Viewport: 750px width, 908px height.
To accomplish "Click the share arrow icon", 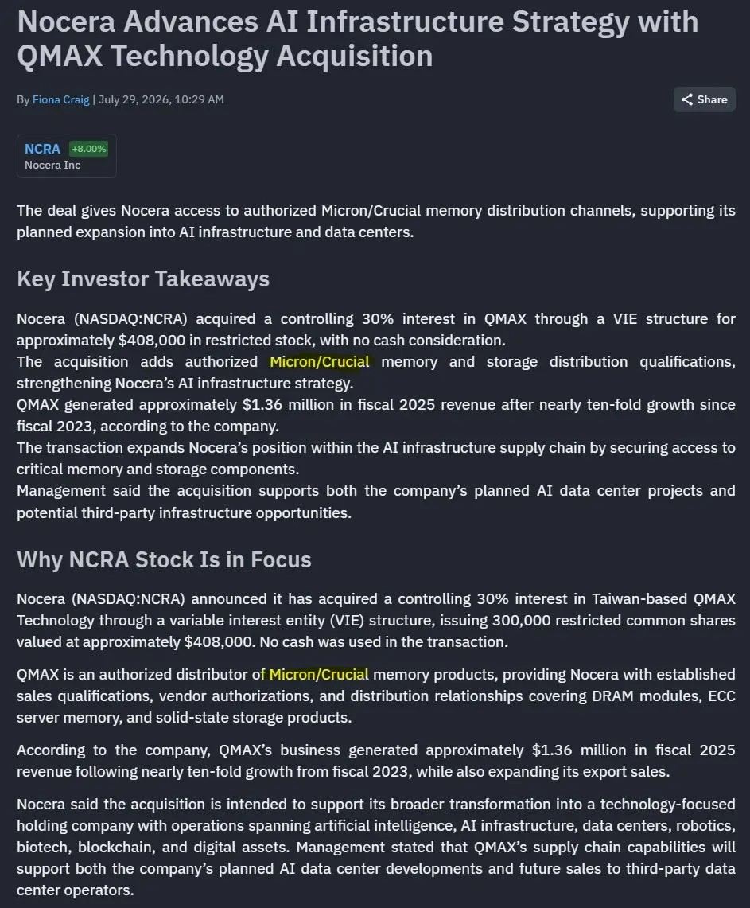I will pyautogui.click(x=687, y=99).
